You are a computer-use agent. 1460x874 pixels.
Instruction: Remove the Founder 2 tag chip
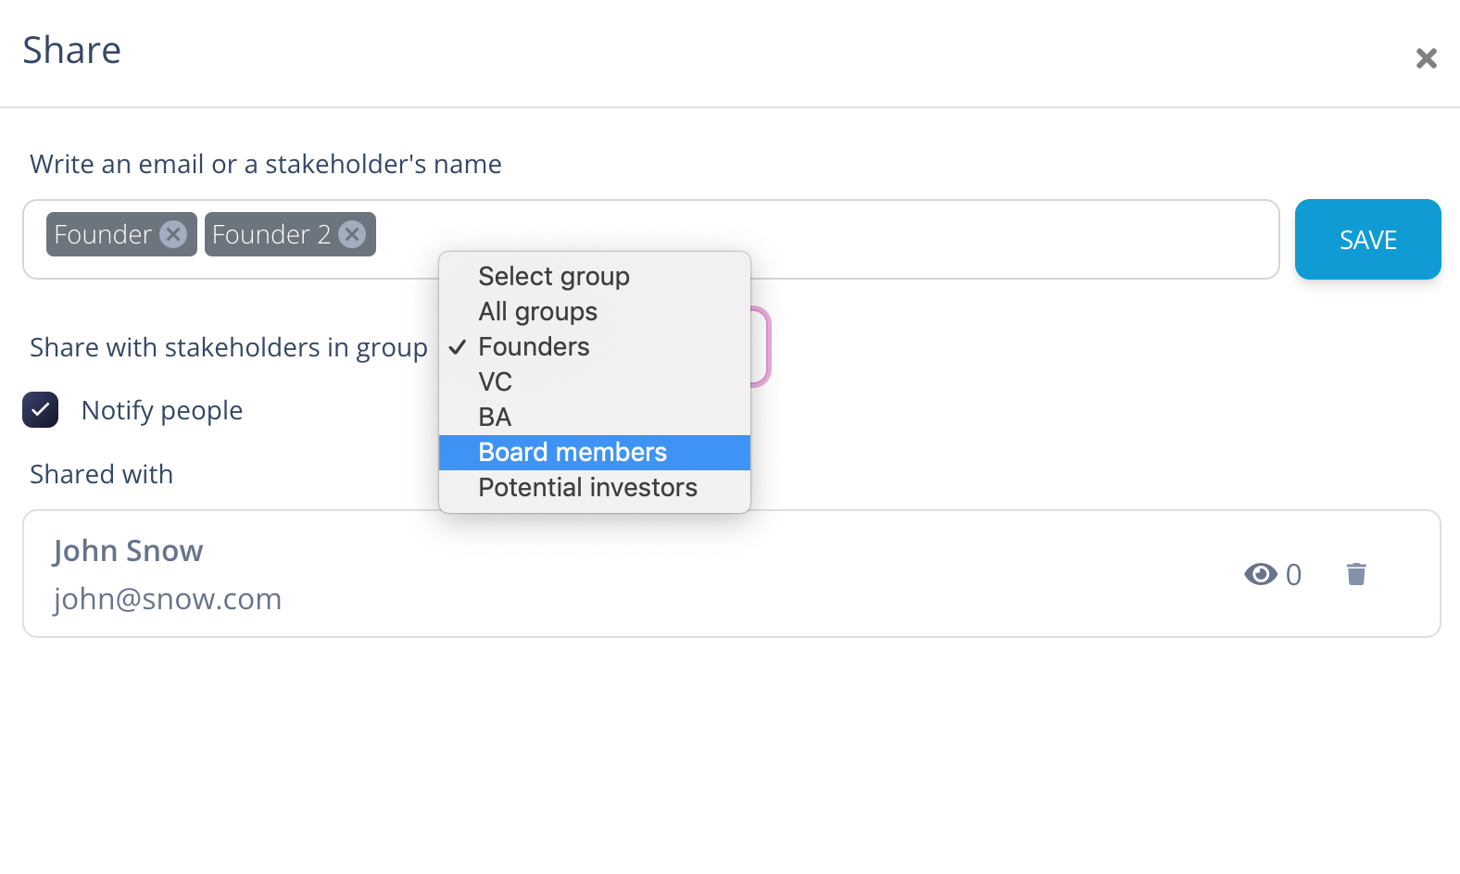coord(352,234)
